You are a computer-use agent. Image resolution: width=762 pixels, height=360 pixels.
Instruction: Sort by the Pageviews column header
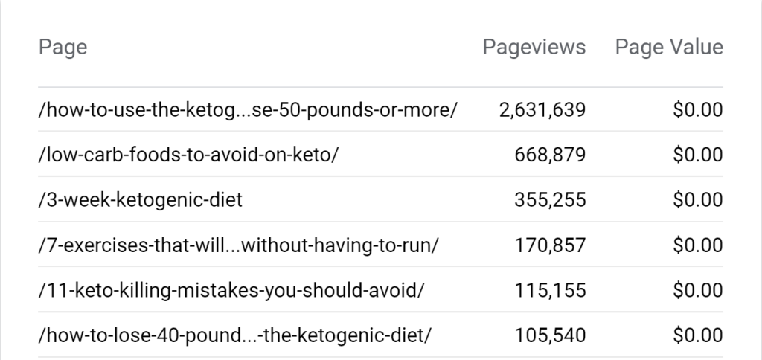(x=534, y=48)
